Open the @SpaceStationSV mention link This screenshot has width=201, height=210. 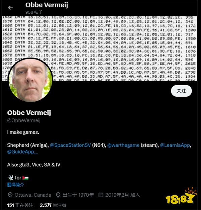(x=70, y=145)
